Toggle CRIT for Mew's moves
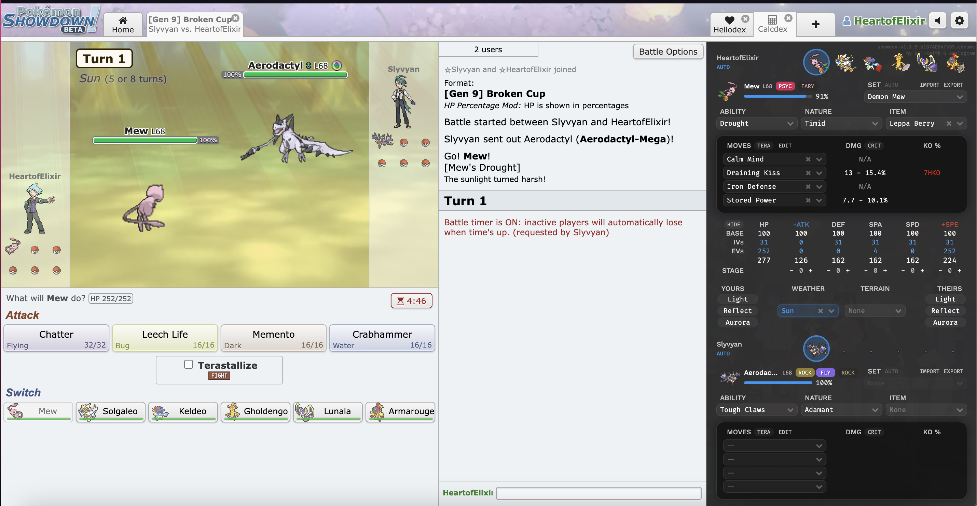Viewport: 977px width, 506px height. click(874, 145)
